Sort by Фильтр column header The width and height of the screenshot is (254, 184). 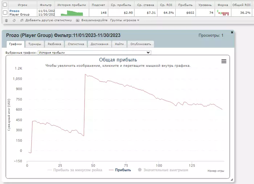coord(46,5)
